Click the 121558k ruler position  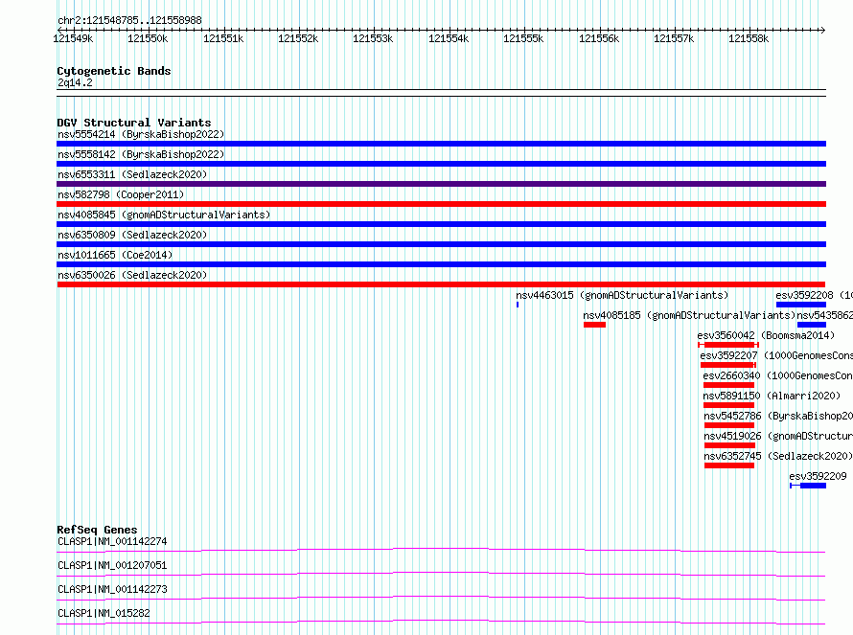click(749, 38)
